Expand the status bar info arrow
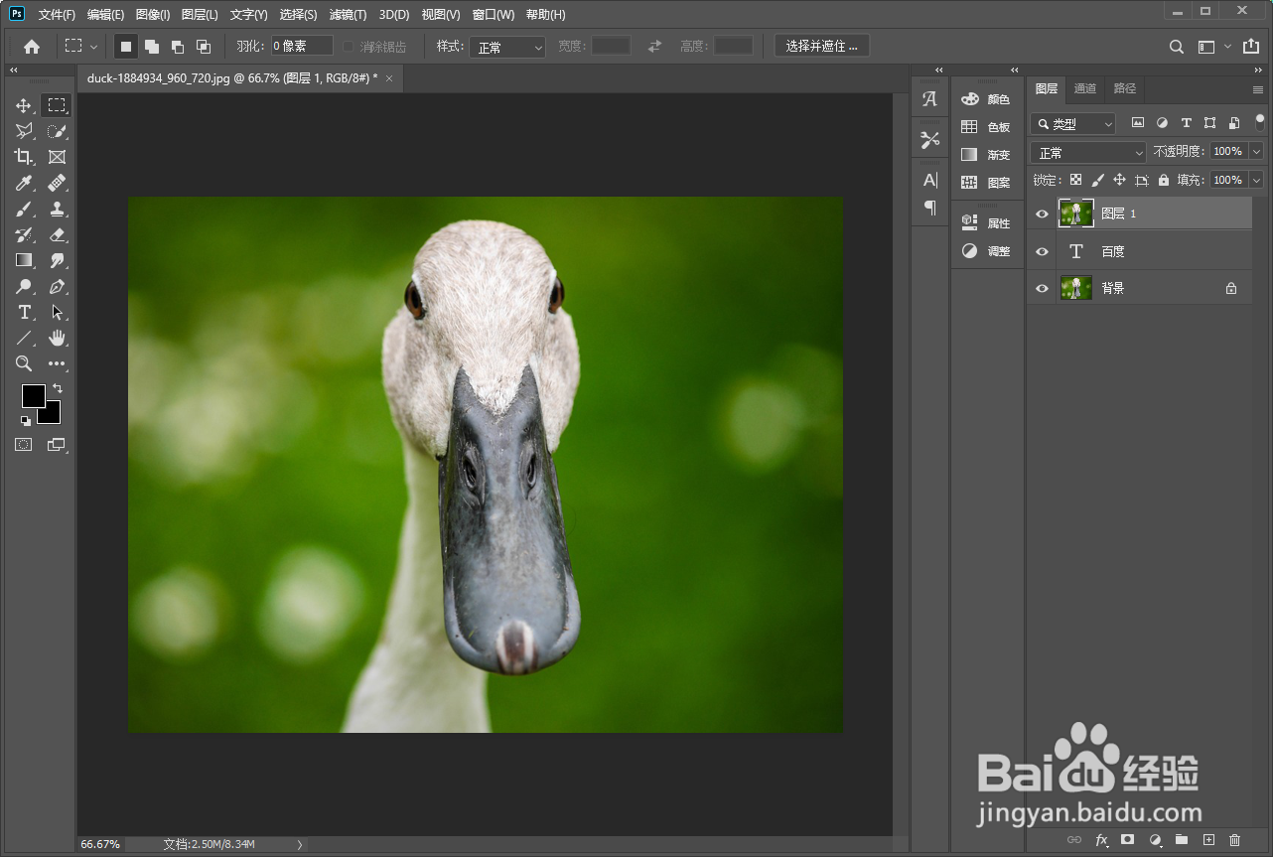The image size is (1273, 857). [300, 844]
